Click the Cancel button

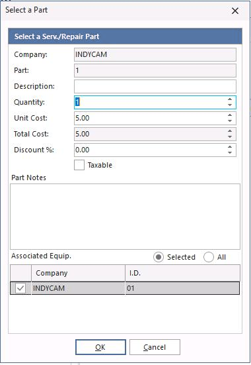[155, 347]
